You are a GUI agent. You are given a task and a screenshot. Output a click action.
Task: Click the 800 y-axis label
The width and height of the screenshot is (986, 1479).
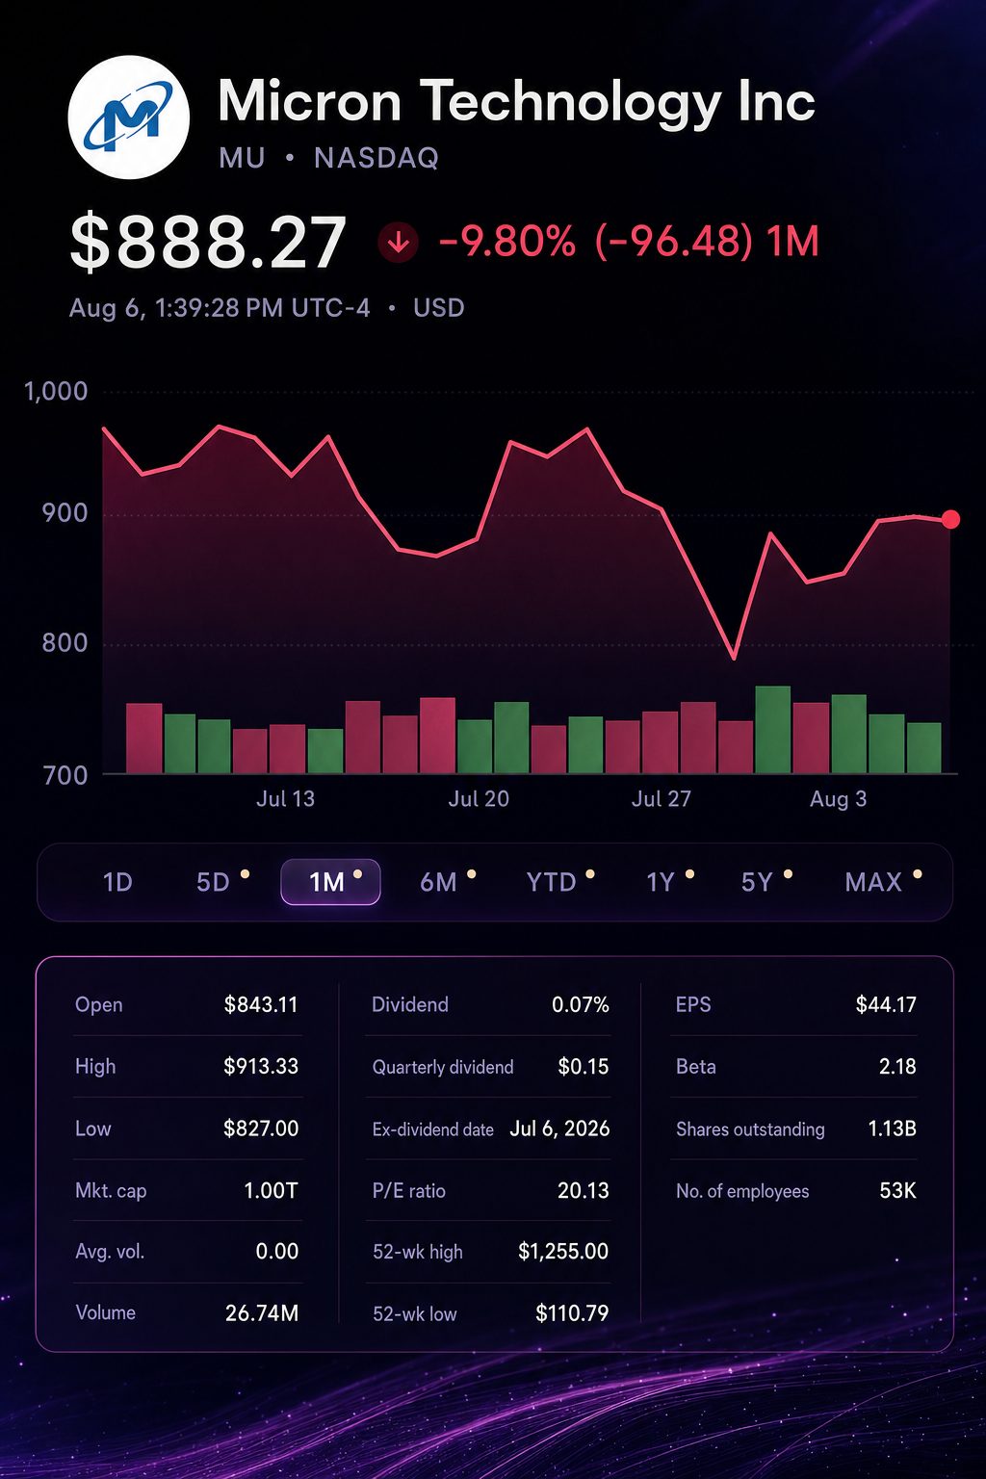point(65,643)
